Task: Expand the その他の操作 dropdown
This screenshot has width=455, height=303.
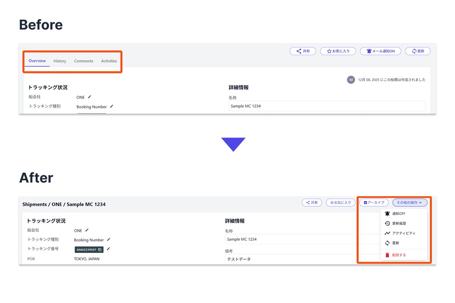Action: 409,203
